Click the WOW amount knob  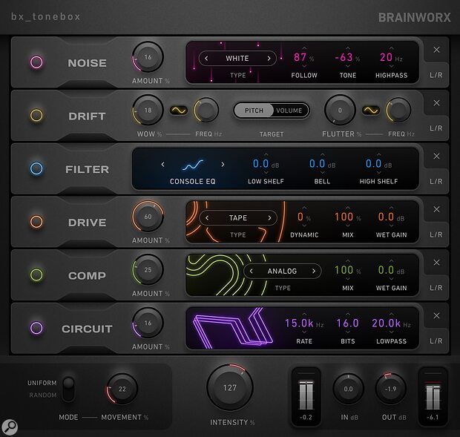click(x=148, y=111)
